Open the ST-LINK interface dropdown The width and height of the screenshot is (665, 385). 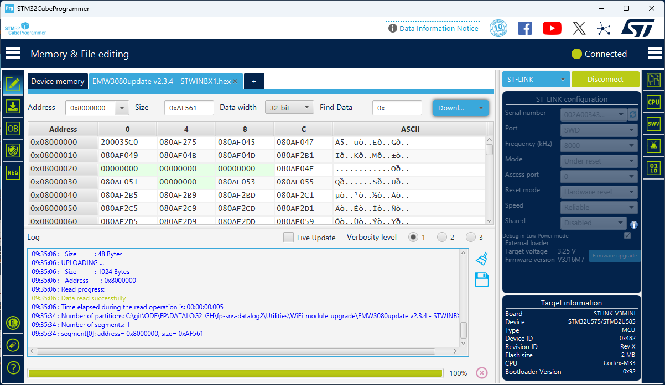(x=536, y=79)
